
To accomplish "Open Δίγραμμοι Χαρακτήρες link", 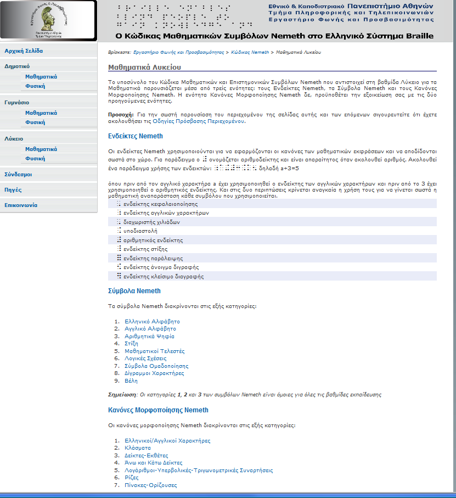I will [154, 373].
